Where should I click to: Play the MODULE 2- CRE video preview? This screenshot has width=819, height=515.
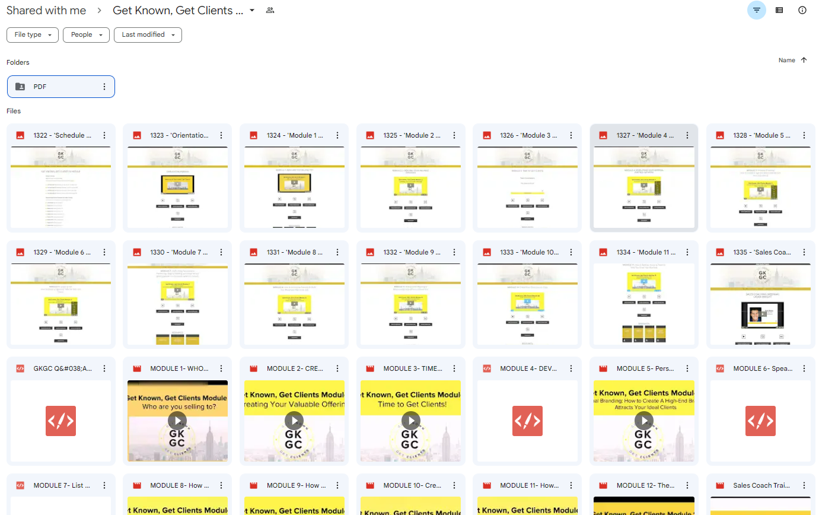pyautogui.click(x=294, y=421)
